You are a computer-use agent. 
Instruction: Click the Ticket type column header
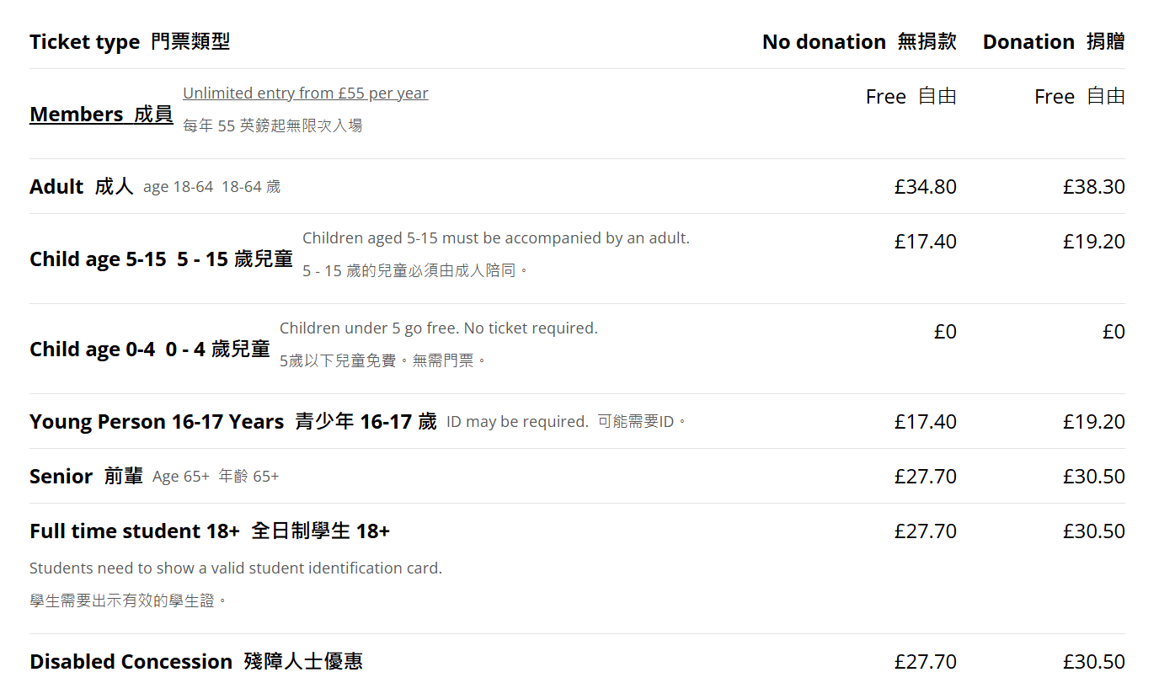[x=130, y=42]
